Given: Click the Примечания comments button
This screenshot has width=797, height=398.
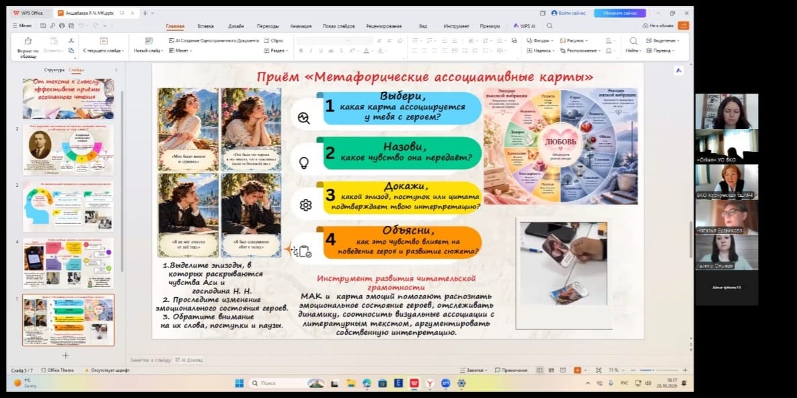Looking at the screenshot, I should [x=511, y=370].
